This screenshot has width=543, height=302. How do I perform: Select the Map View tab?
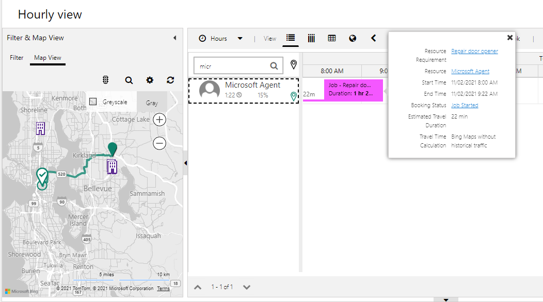point(47,58)
